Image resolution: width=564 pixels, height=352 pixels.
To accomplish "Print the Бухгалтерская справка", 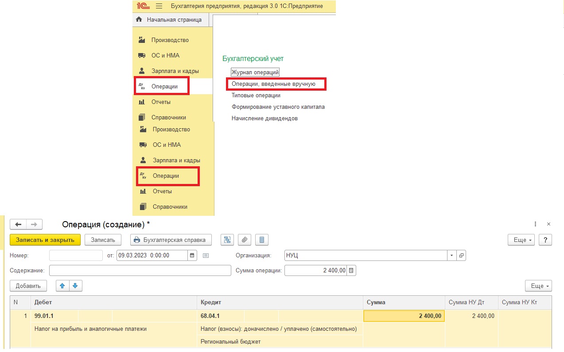I will pyautogui.click(x=171, y=240).
